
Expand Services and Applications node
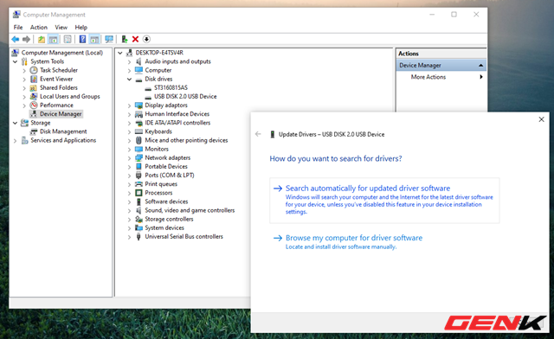click(x=16, y=141)
